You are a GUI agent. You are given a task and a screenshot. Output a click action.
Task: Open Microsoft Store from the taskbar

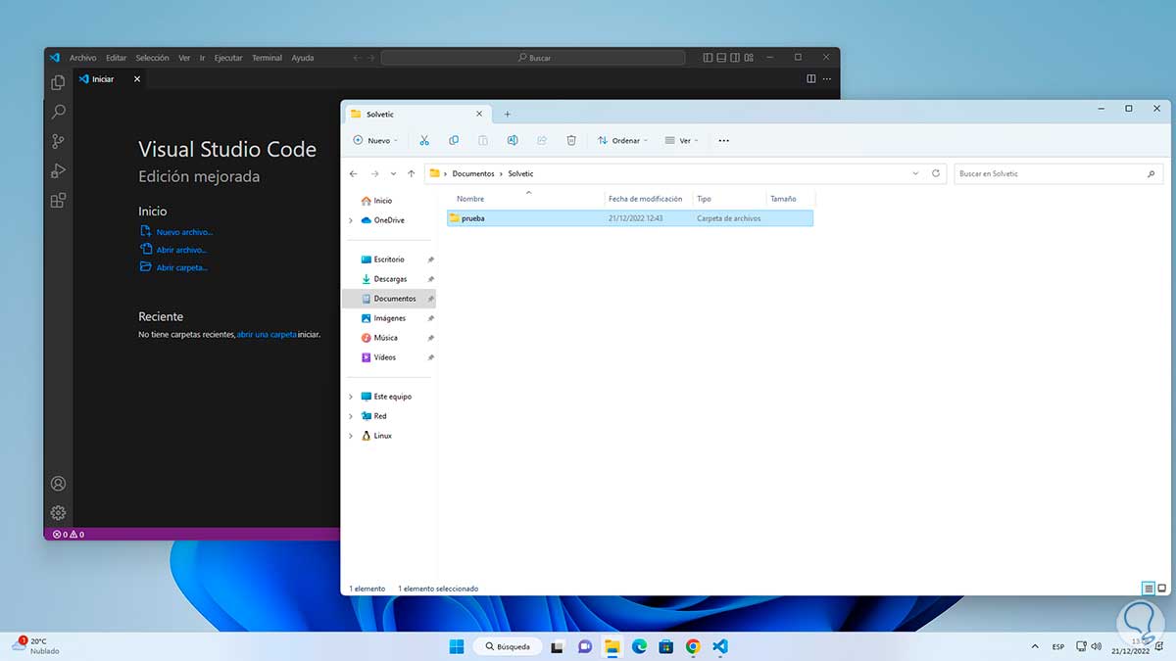(x=666, y=646)
